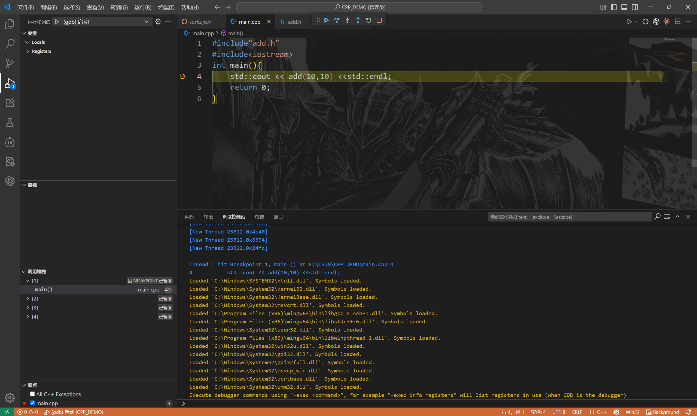
Task: Start debugging with green play button
Action: [57, 22]
